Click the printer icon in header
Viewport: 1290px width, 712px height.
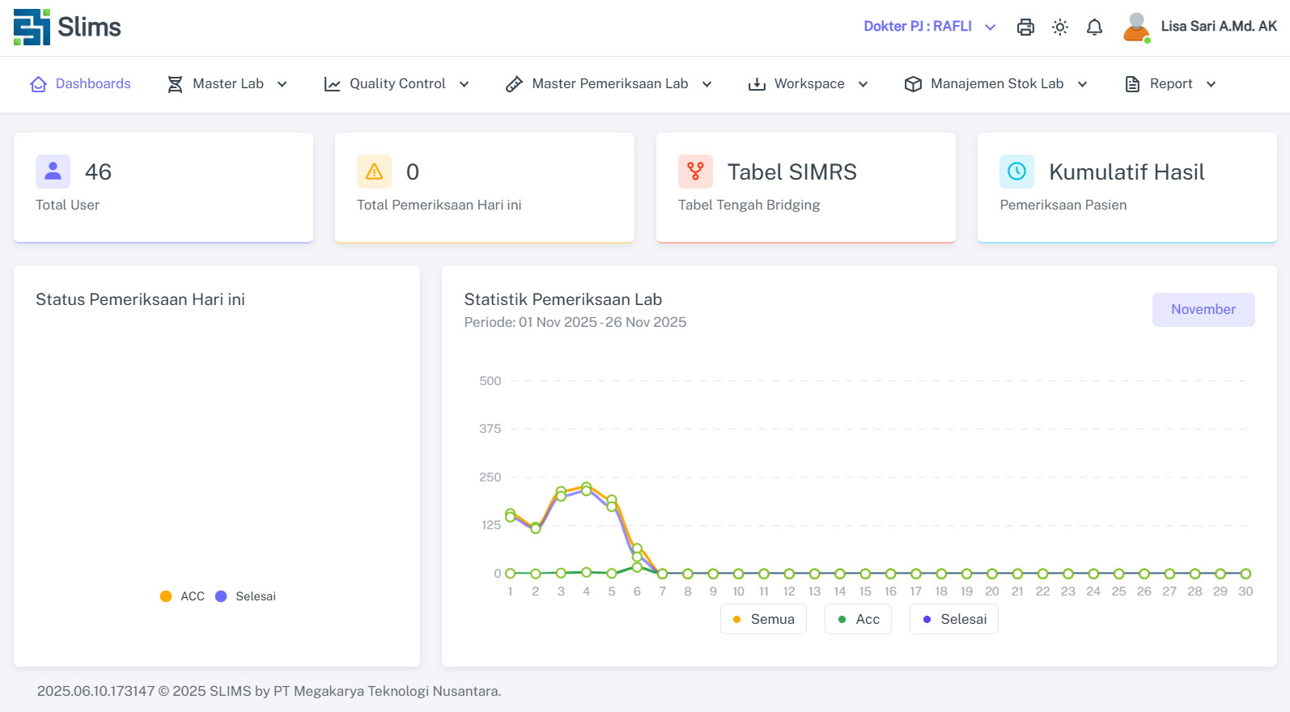tap(1025, 27)
